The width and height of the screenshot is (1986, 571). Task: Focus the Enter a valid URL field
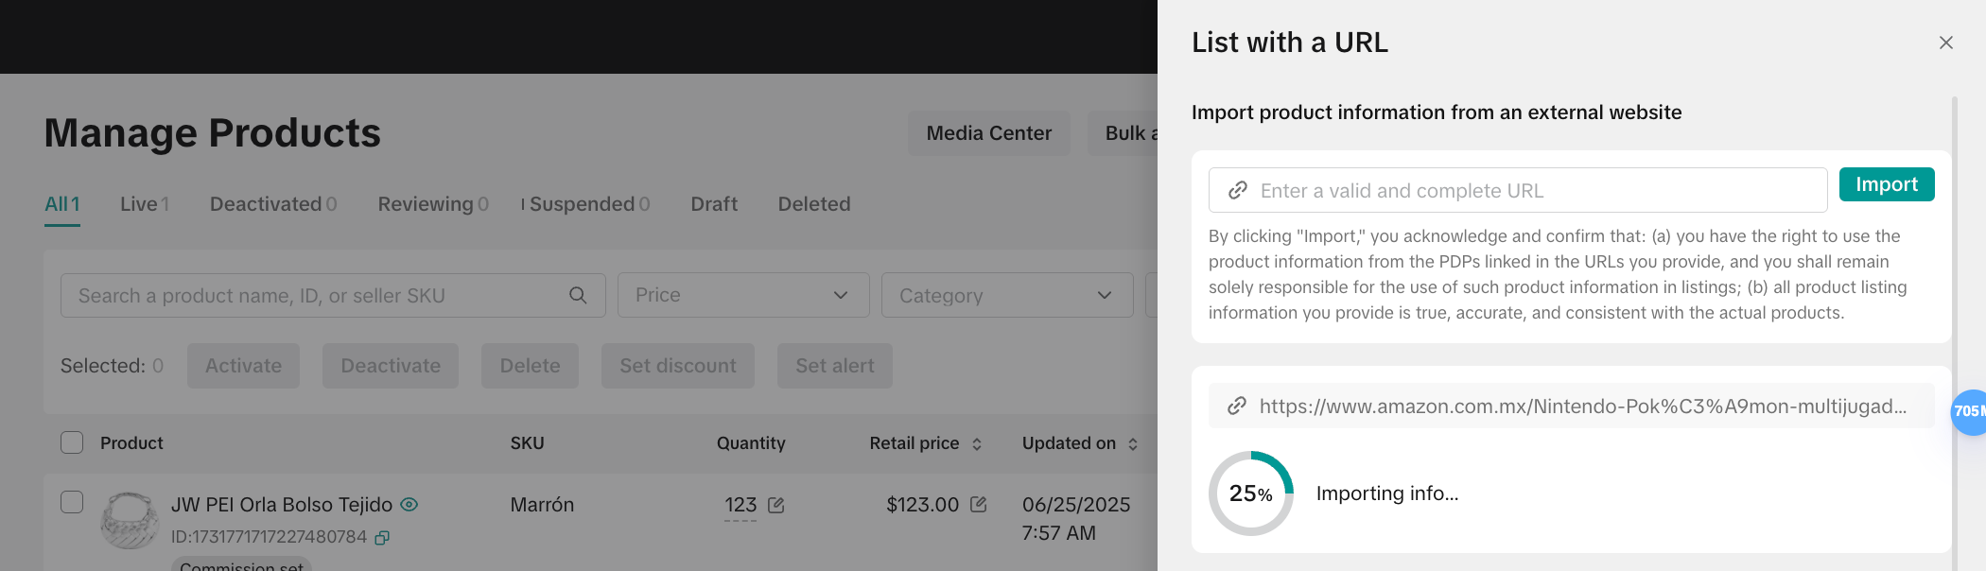point(1518,190)
